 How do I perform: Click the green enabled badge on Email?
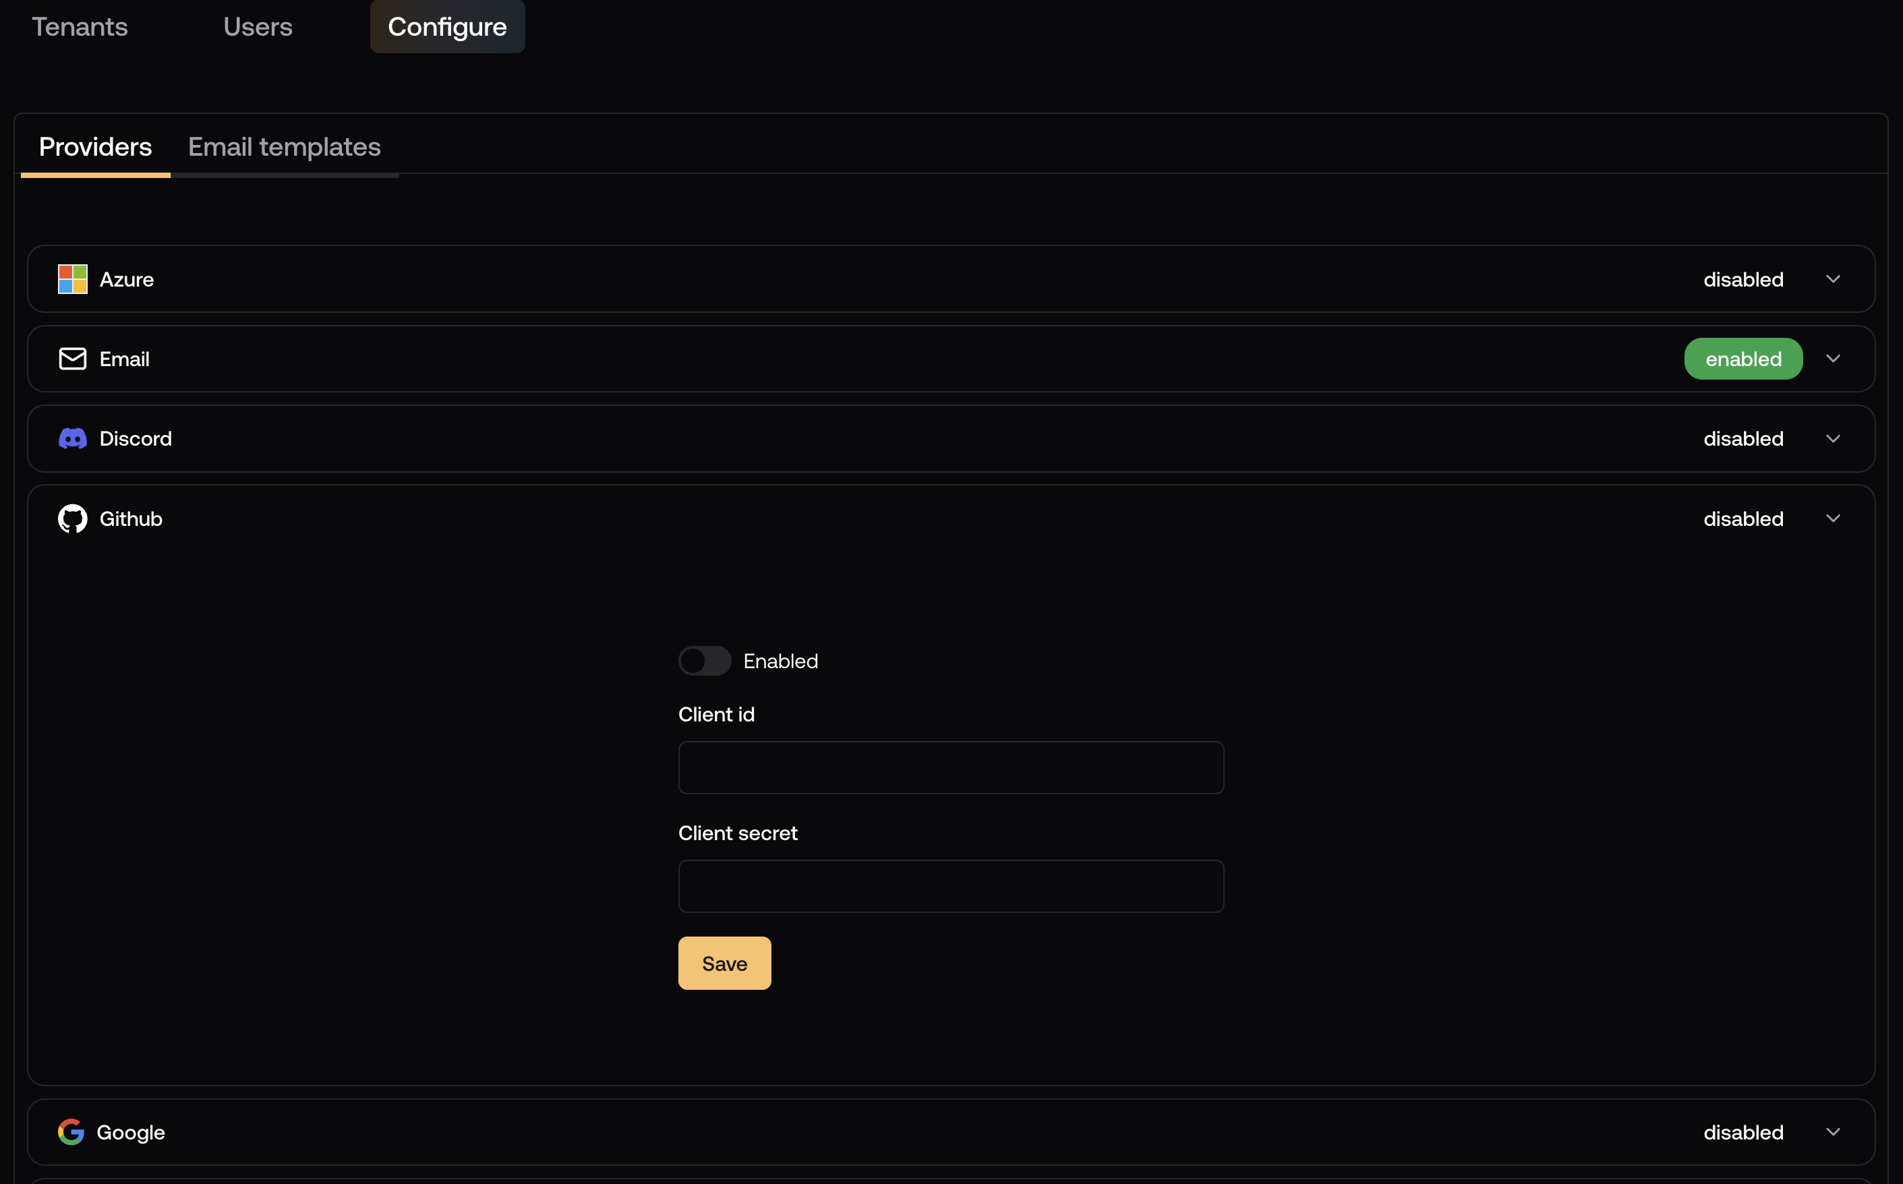click(1743, 359)
